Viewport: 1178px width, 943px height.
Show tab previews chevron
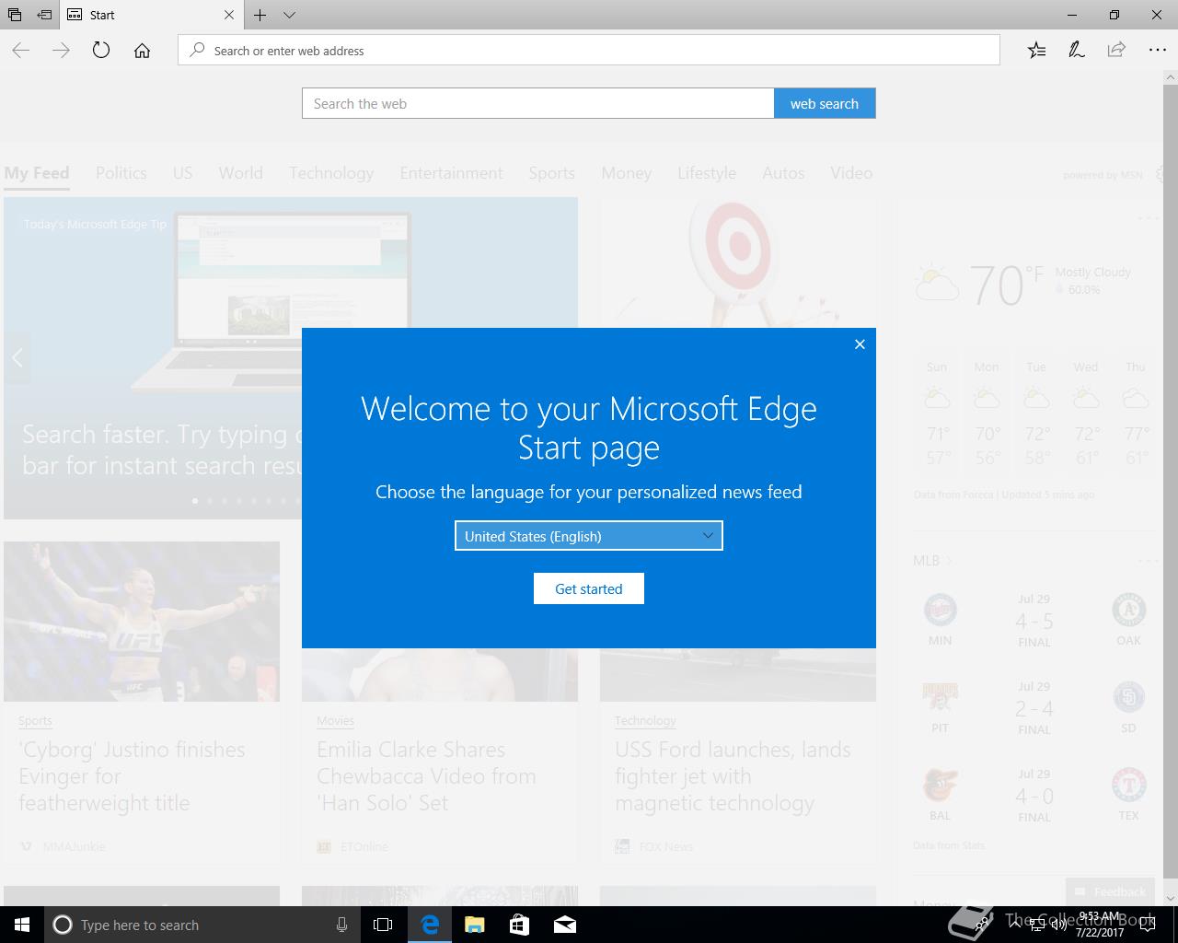(289, 15)
